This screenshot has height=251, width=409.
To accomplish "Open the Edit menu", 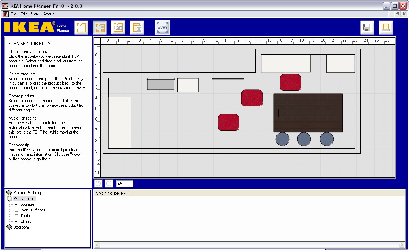I will pyautogui.click(x=24, y=14).
